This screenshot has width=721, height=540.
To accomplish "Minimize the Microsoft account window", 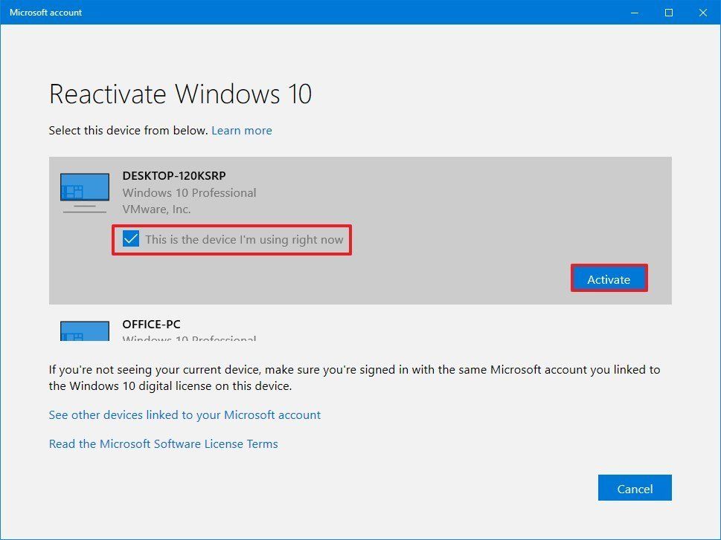I will coord(633,13).
